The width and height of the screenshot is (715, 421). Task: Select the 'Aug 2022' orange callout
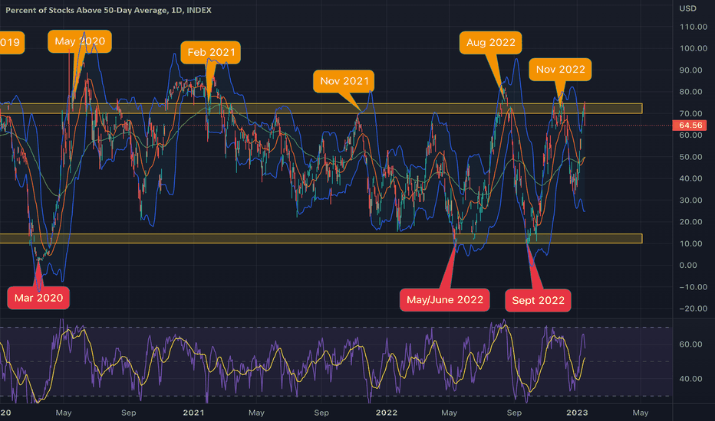[x=491, y=43]
